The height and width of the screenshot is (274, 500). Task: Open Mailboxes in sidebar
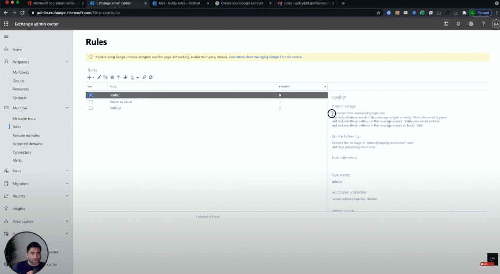coord(21,72)
